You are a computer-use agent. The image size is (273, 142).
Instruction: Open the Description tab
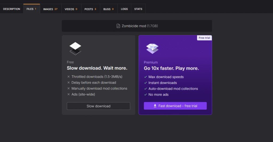pos(11,9)
